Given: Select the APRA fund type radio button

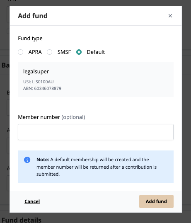Looking at the screenshot, I should pos(20,52).
